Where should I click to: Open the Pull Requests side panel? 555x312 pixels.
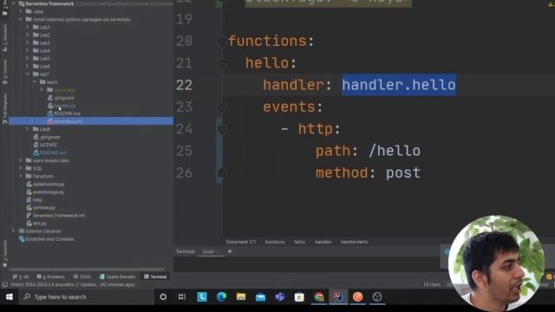[5, 108]
